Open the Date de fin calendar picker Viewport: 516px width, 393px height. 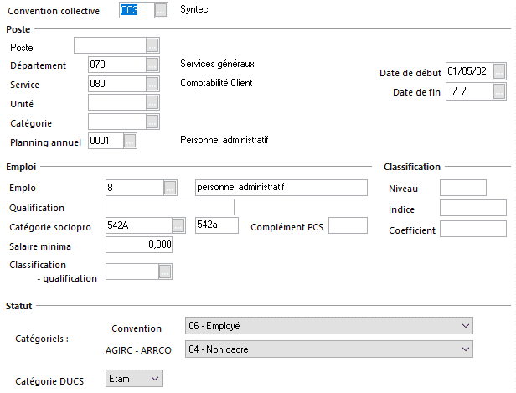pyautogui.click(x=499, y=91)
